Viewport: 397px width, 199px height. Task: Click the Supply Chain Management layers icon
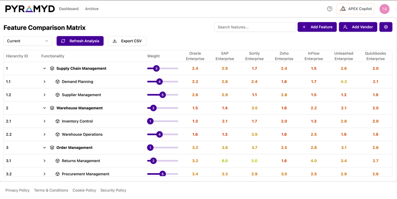(52, 69)
